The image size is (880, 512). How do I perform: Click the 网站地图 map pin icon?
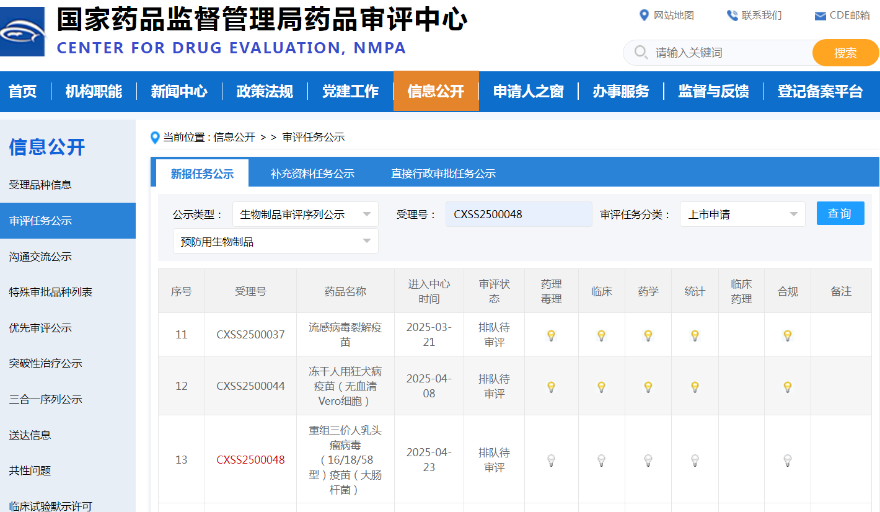(644, 15)
